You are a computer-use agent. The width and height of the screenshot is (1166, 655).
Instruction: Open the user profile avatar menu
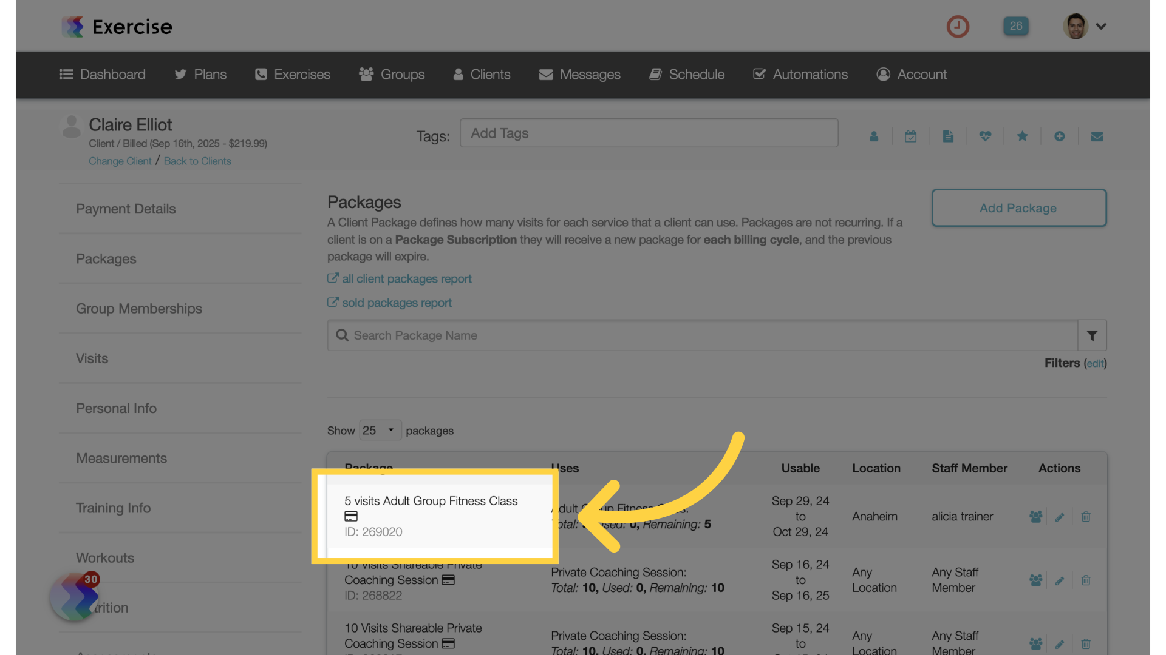1085,26
